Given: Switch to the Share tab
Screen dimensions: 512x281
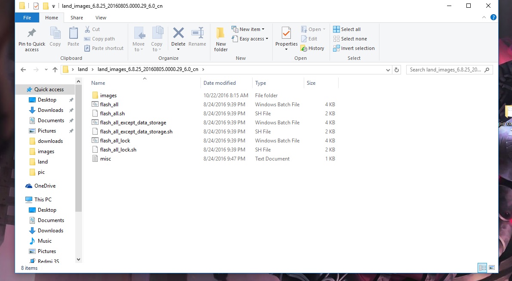Looking at the screenshot, I should coord(77,18).
